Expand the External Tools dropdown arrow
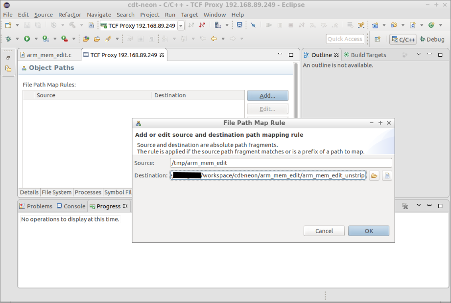 tap(73, 39)
